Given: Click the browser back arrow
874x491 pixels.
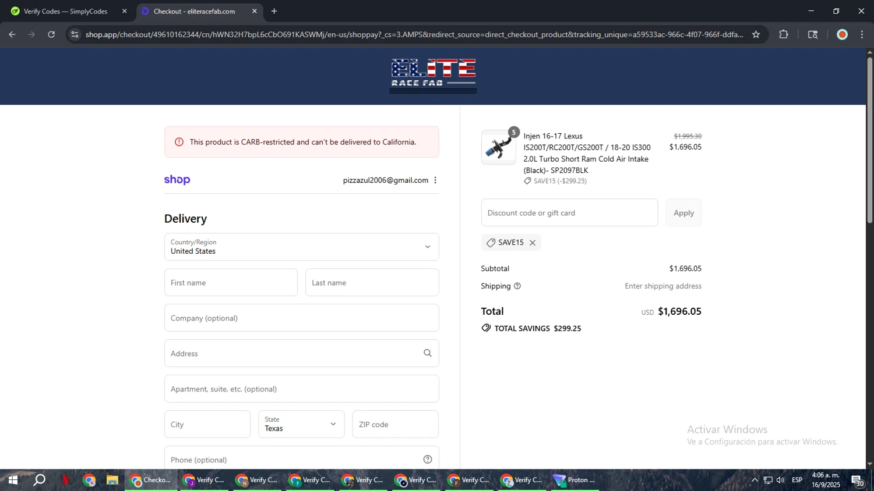Looking at the screenshot, I should coord(12,34).
